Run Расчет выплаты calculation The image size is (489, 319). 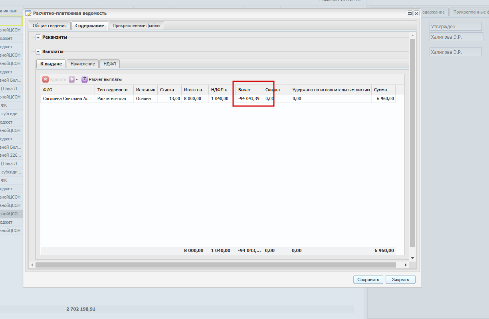coord(102,79)
